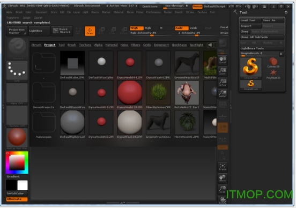
Task: Switch to LightBox Noise tab
Action: pyautogui.click(x=124, y=45)
